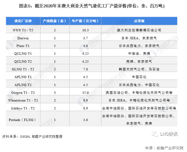Click operator text 日本关西电力、东京燃气

coord(139,46)
